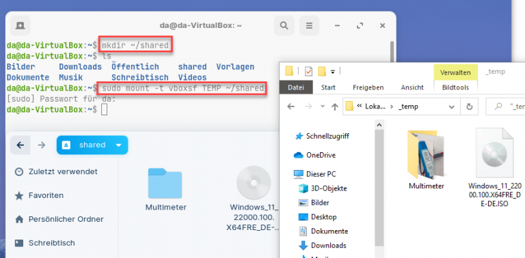This screenshot has width=525, height=258.
Task: Switch to the Freigeben ribbon tab
Action: pyautogui.click(x=368, y=87)
